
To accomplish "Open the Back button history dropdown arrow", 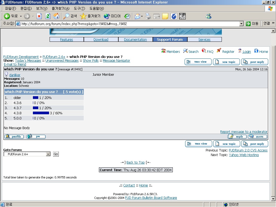I will [x=21, y=16].
